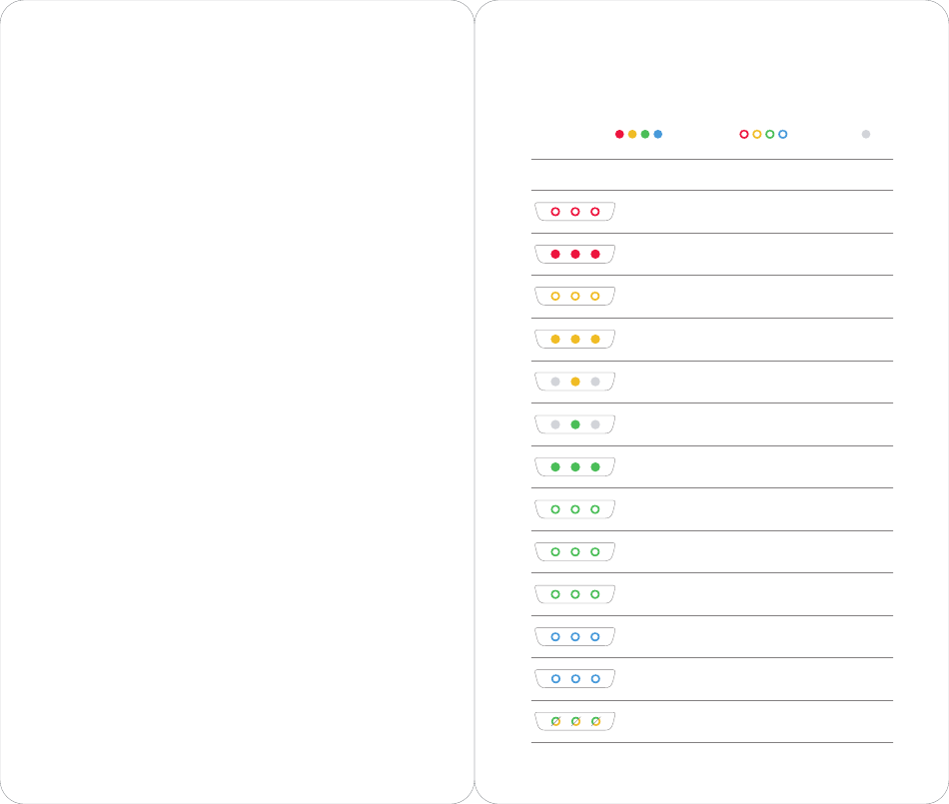Image resolution: width=949 pixels, height=804 pixels.
Task: Select the three solid red LEDs indicator
Action: [x=575, y=254]
